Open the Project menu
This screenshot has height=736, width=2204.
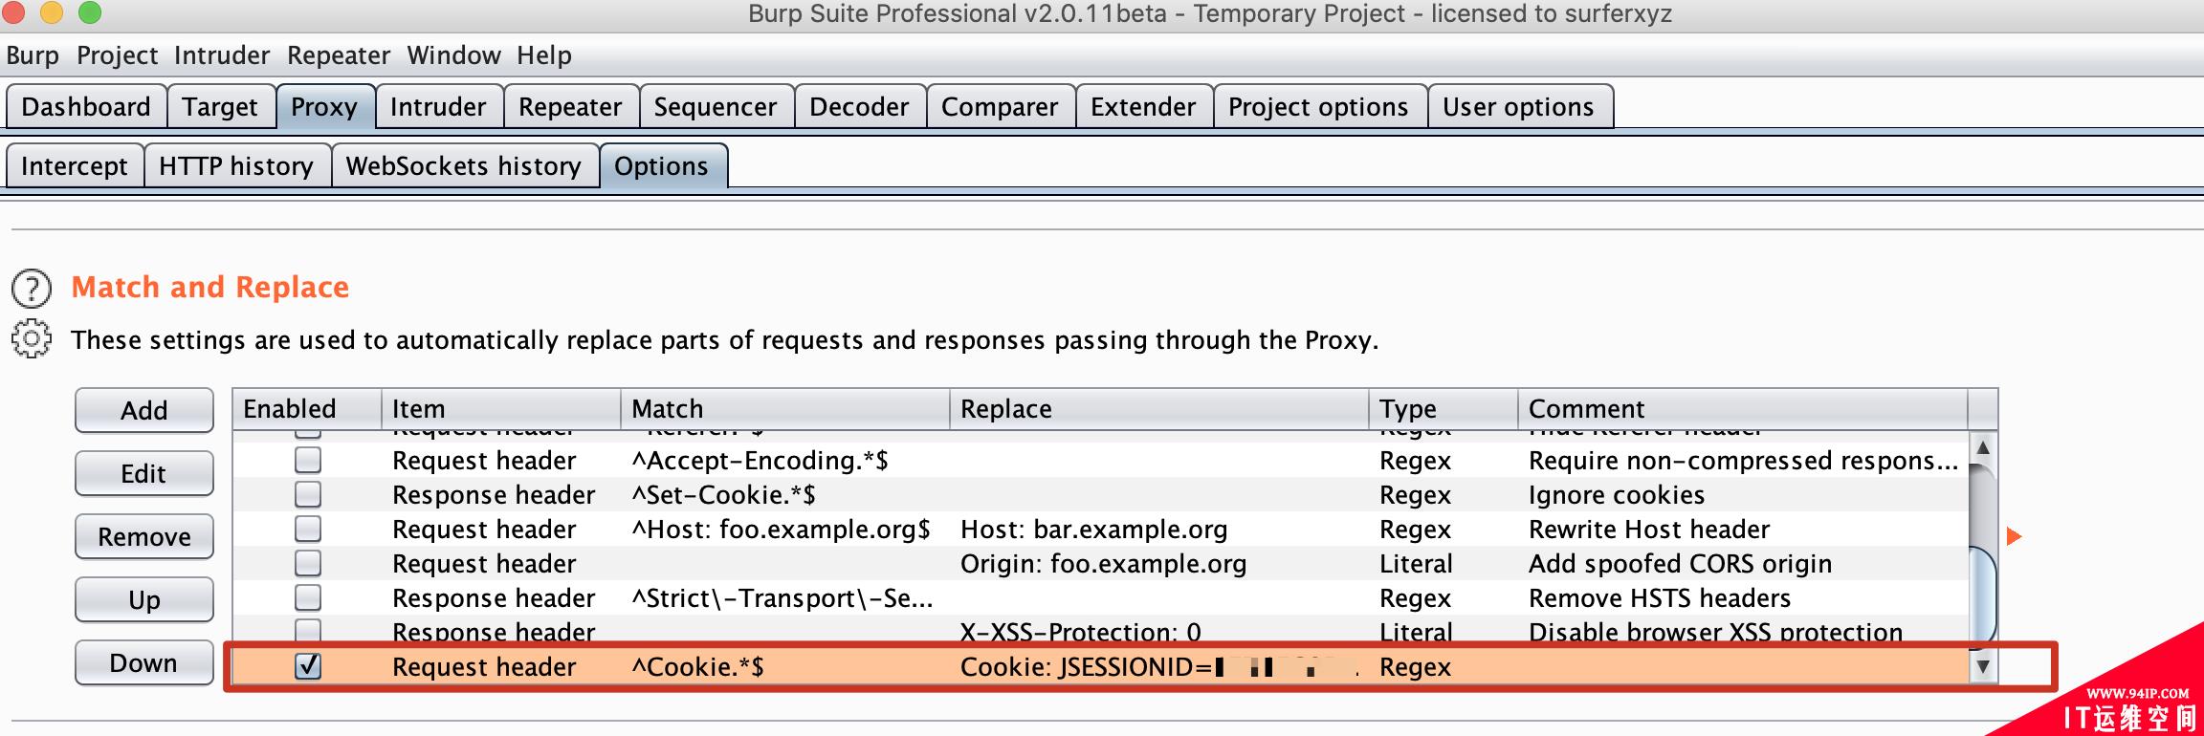(118, 55)
